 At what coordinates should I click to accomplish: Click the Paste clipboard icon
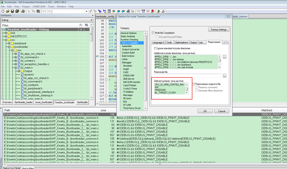coord(38,11)
